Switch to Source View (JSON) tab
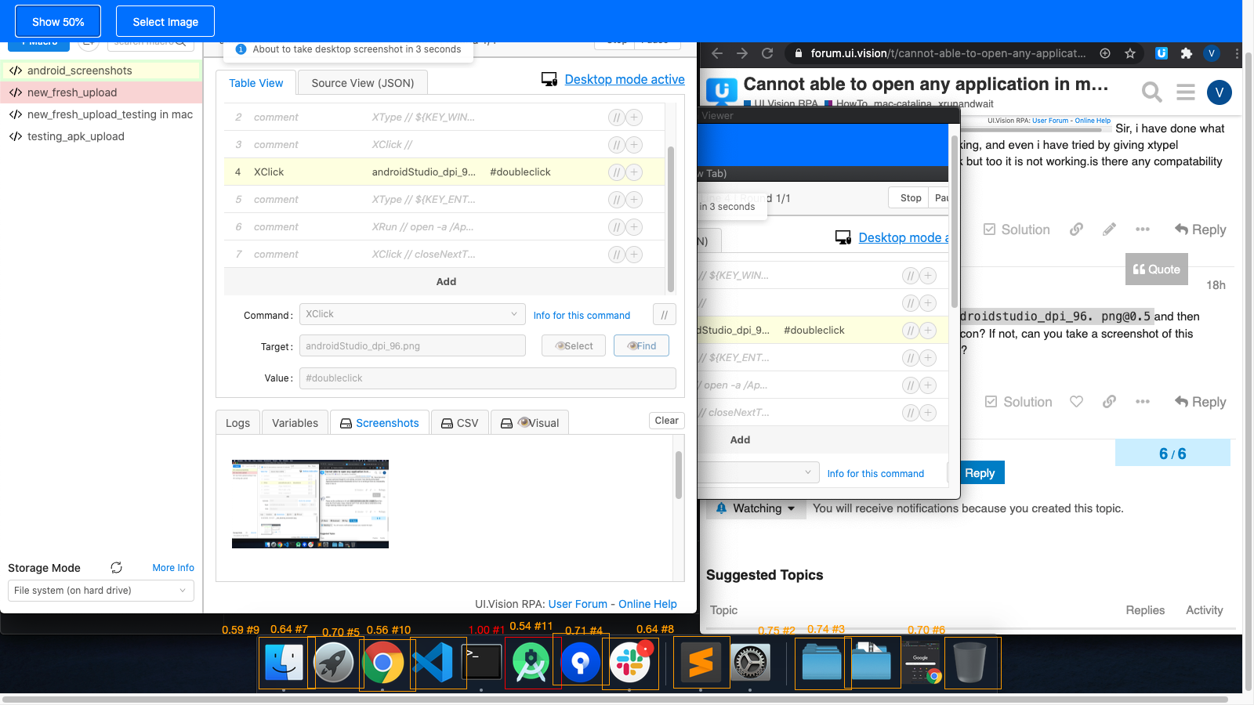 pos(362,83)
